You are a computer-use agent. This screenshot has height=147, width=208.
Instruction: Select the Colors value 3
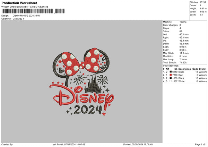point(200,6)
